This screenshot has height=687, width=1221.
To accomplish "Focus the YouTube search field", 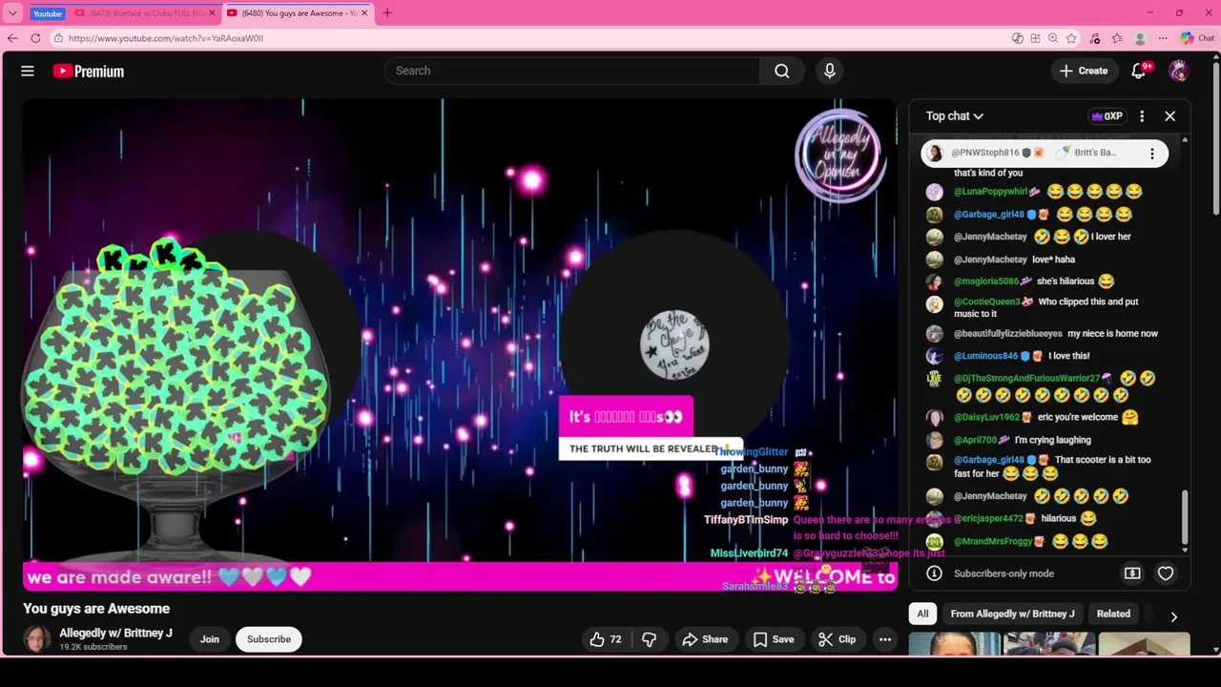I will [572, 71].
